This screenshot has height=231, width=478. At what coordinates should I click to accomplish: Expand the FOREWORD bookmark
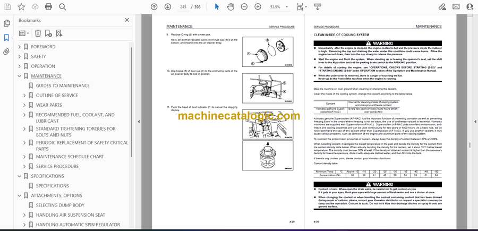[20, 47]
